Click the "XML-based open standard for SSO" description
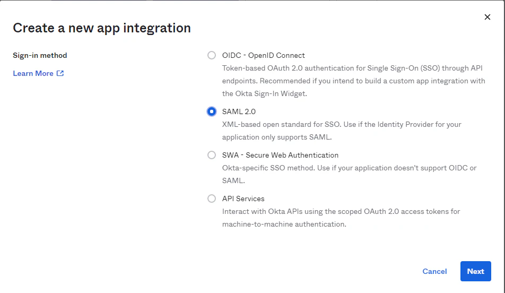This screenshot has height=293, width=505. [342, 124]
